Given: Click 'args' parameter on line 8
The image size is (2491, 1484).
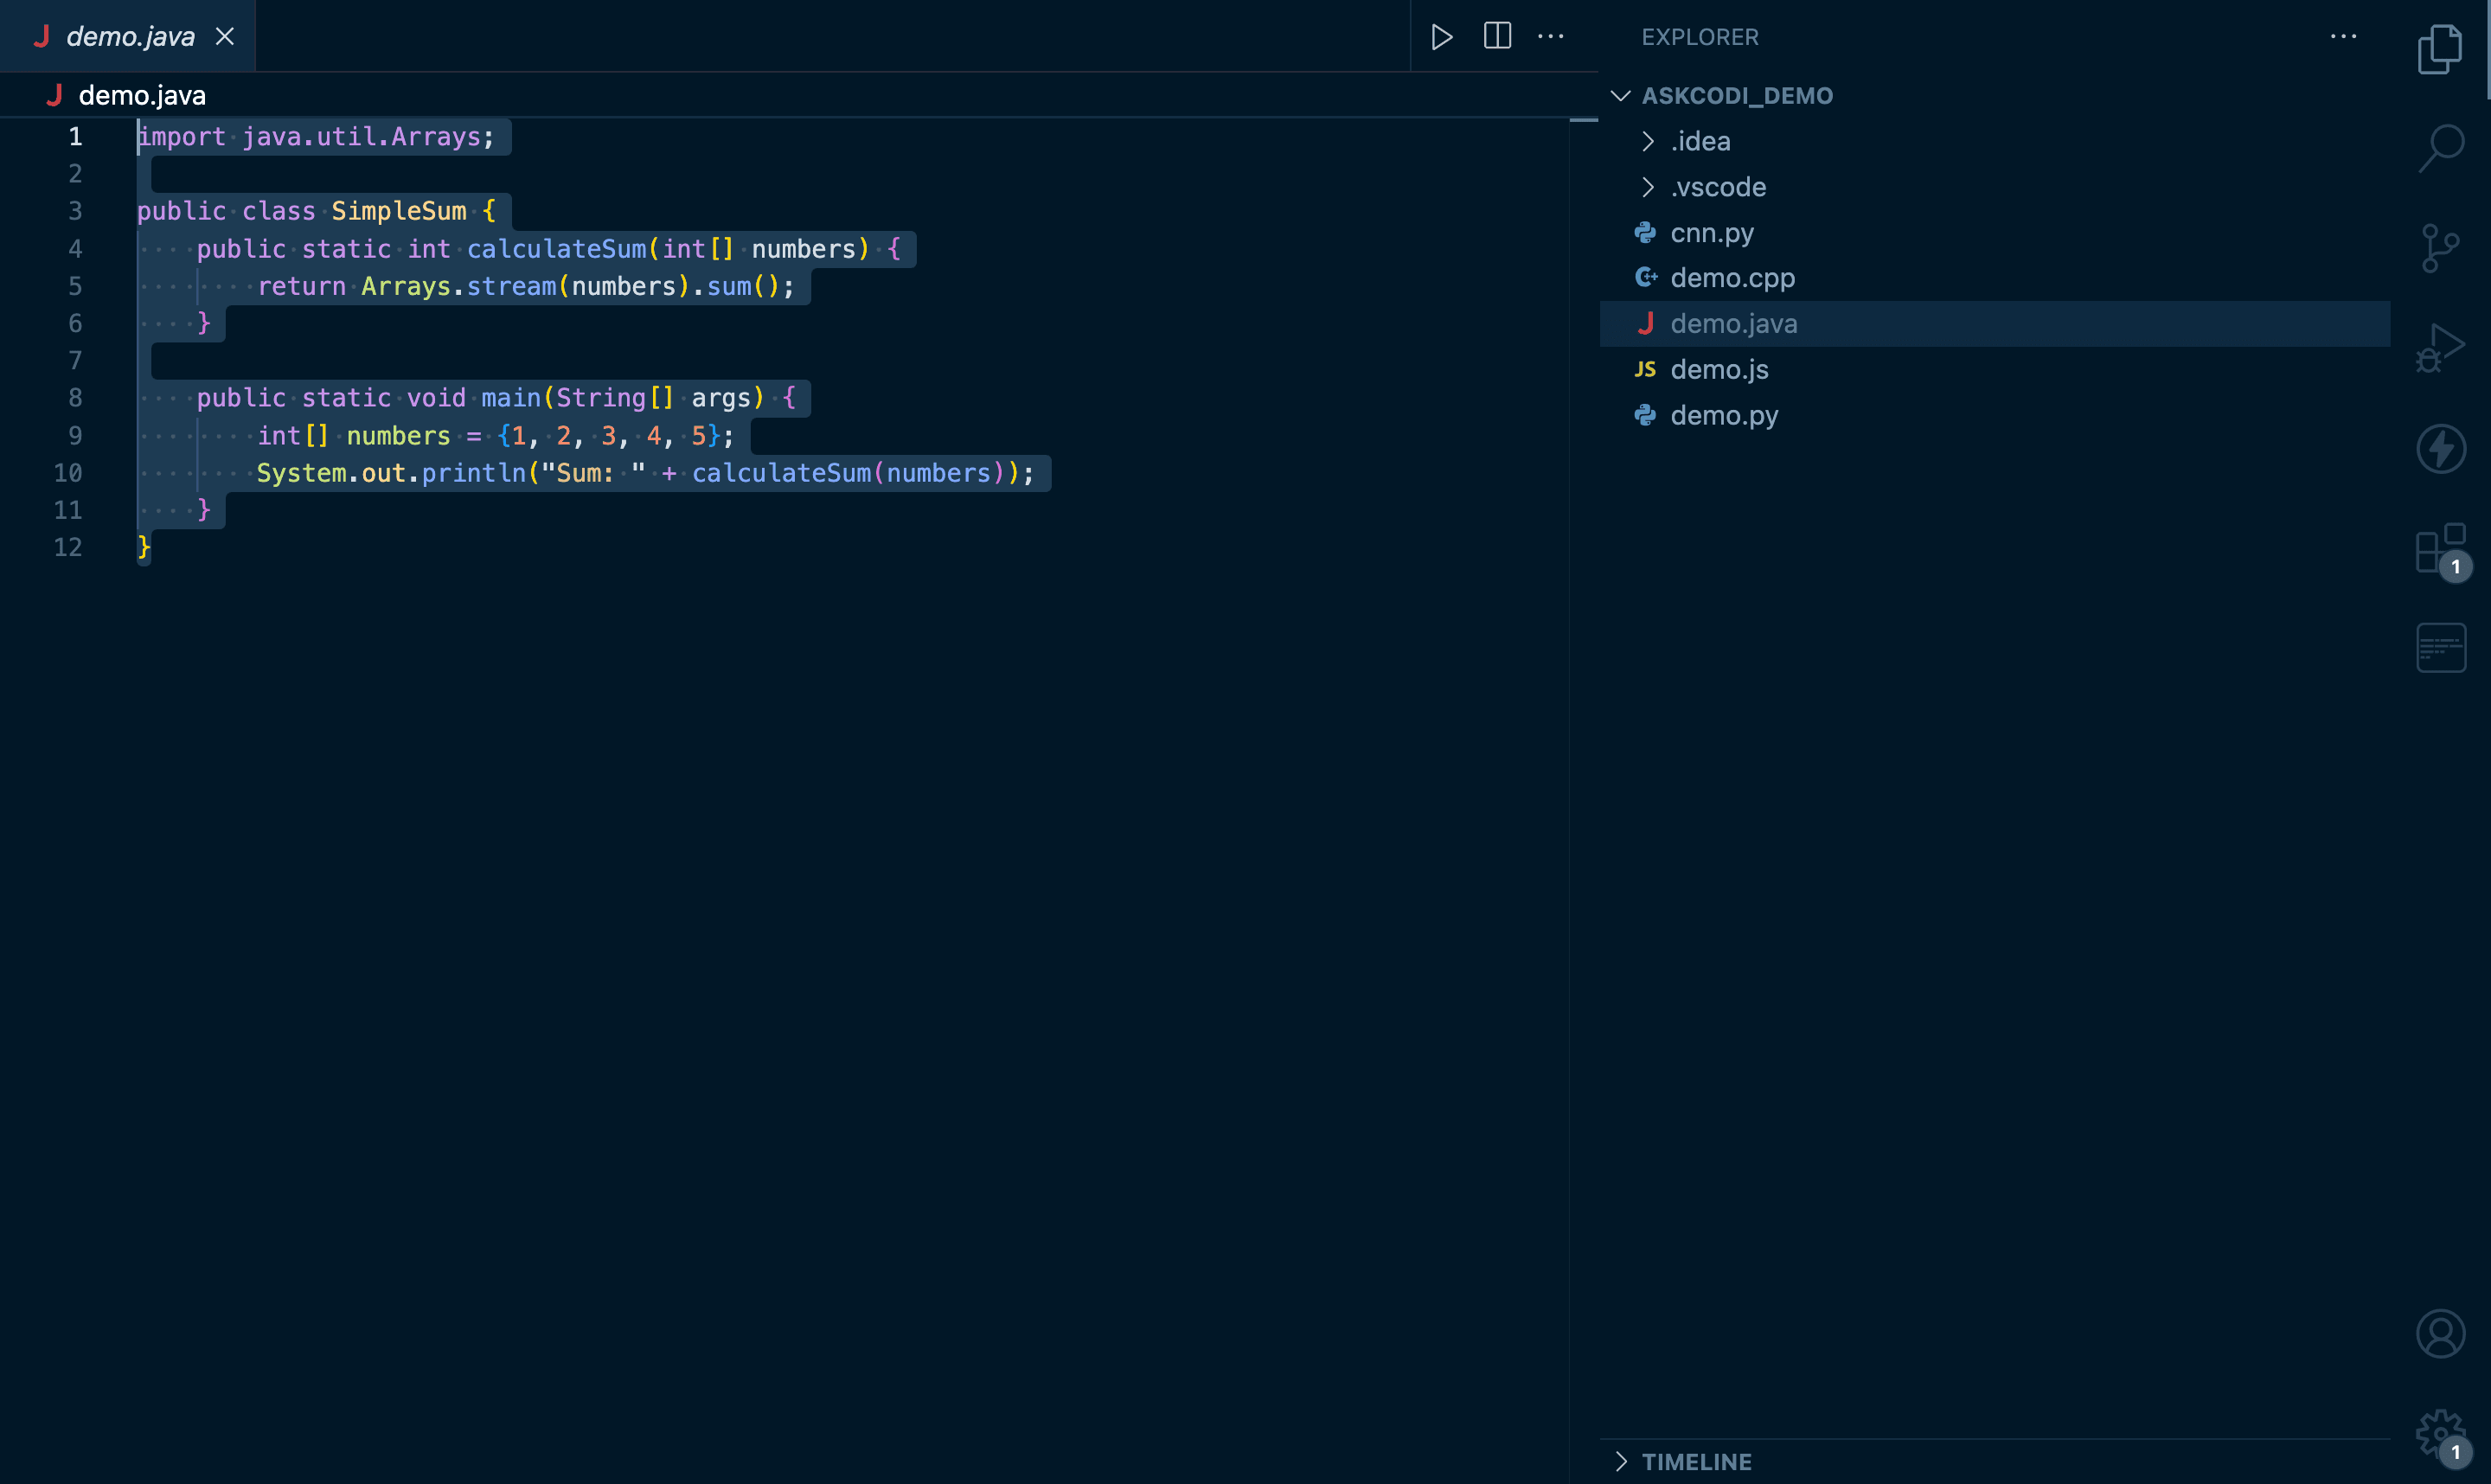Looking at the screenshot, I should [720, 398].
